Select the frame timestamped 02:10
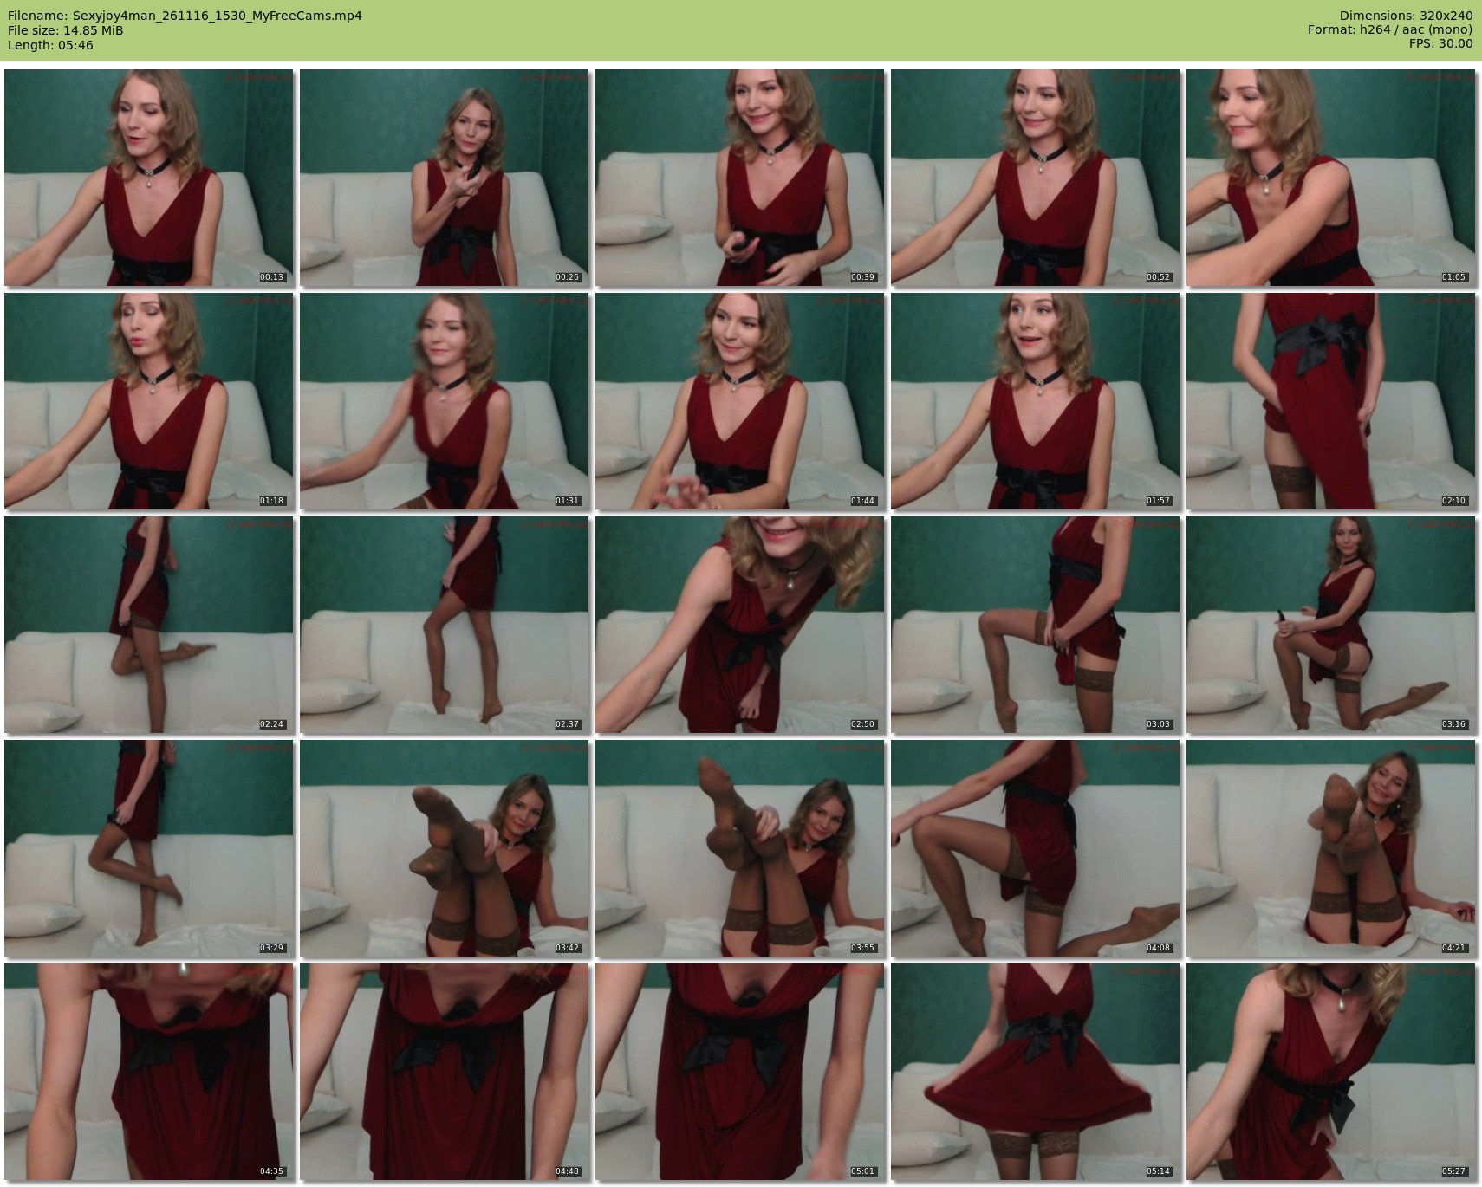The height and width of the screenshot is (1187, 1482). point(1330,401)
